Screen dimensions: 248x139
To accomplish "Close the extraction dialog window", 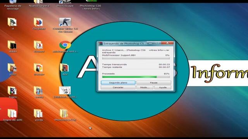I will pos(167,43).
